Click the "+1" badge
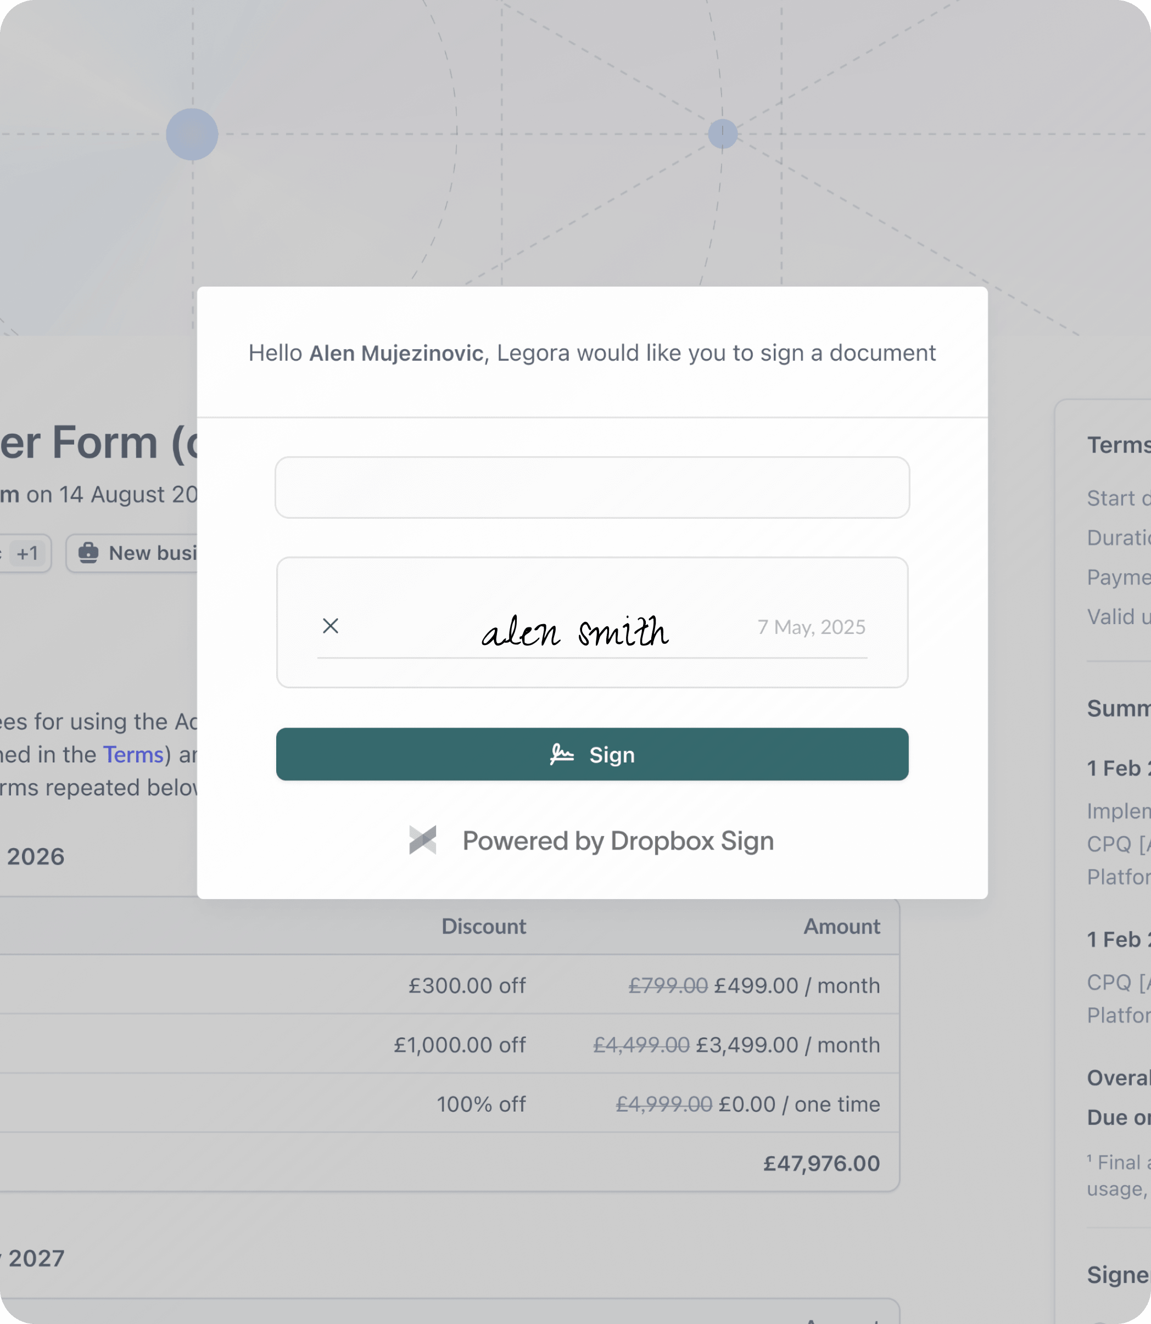Screen dimensions: 1151x1324 pos(27,553)
